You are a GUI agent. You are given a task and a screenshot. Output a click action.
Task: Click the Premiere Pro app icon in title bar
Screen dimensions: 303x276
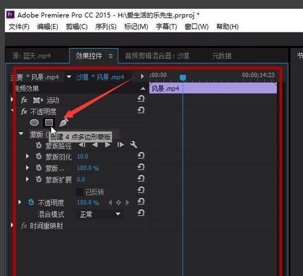coord(10,15)
